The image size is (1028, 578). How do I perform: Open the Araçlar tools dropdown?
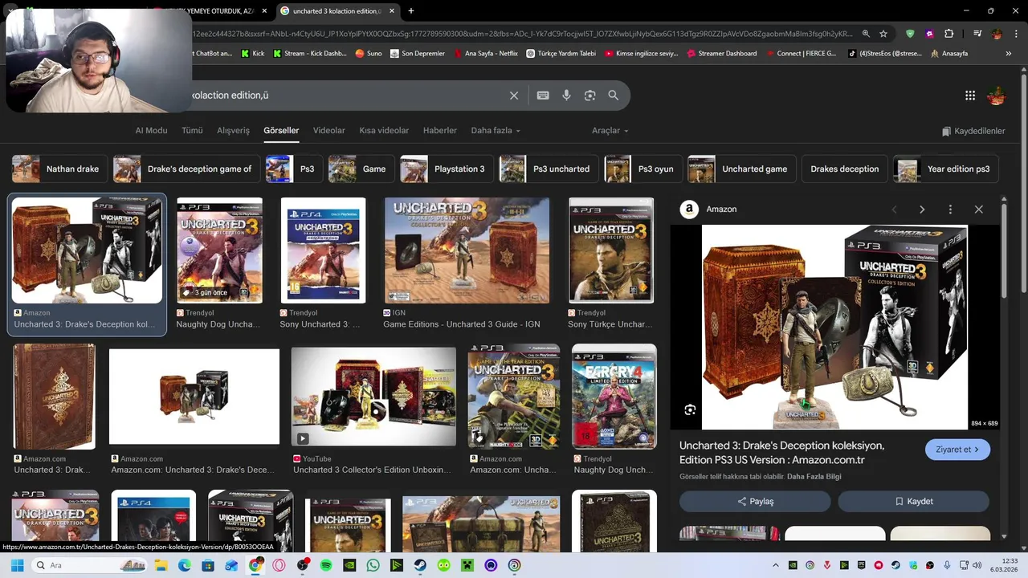point(610,131)
